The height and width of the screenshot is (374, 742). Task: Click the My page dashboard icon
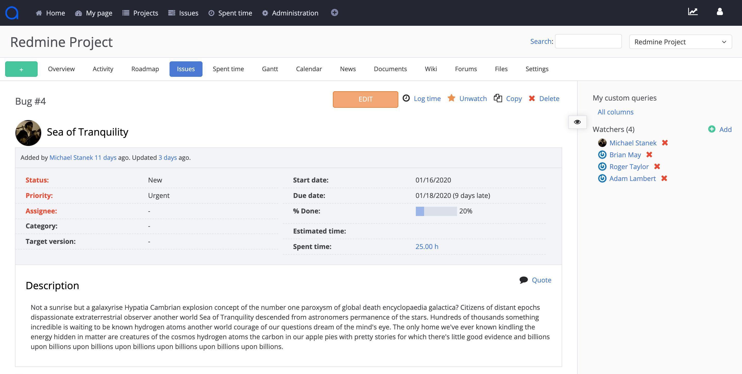point(78,13)
